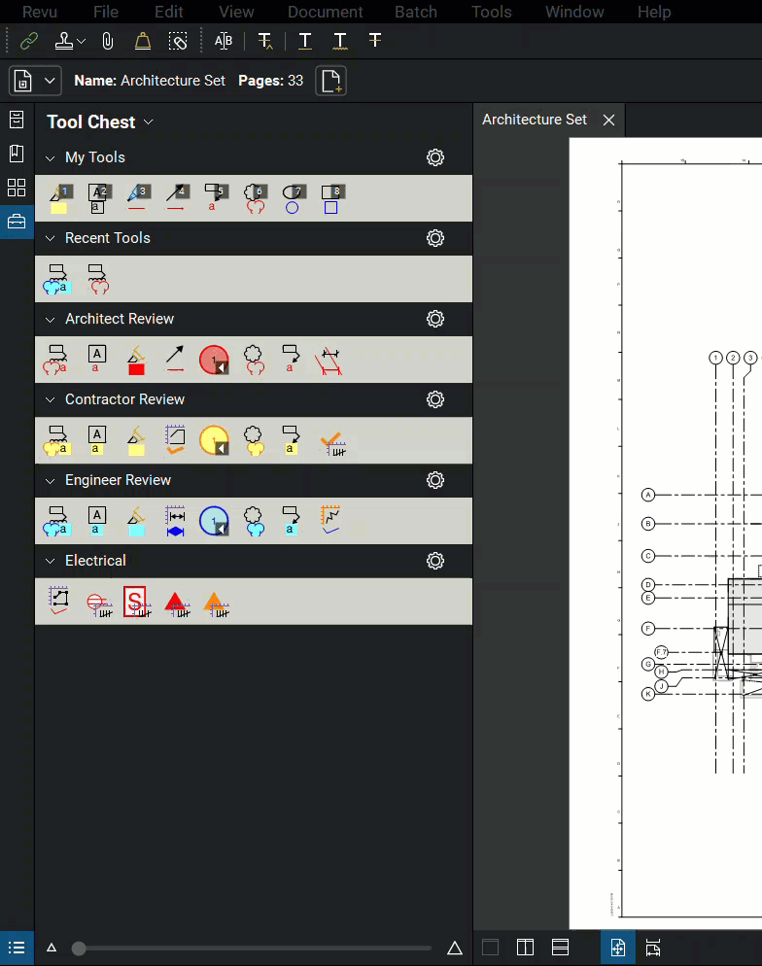The width and height of the screenshot is (762, 966).
Task: Collapse the Engineer Review section
Action: pos(51,480)
